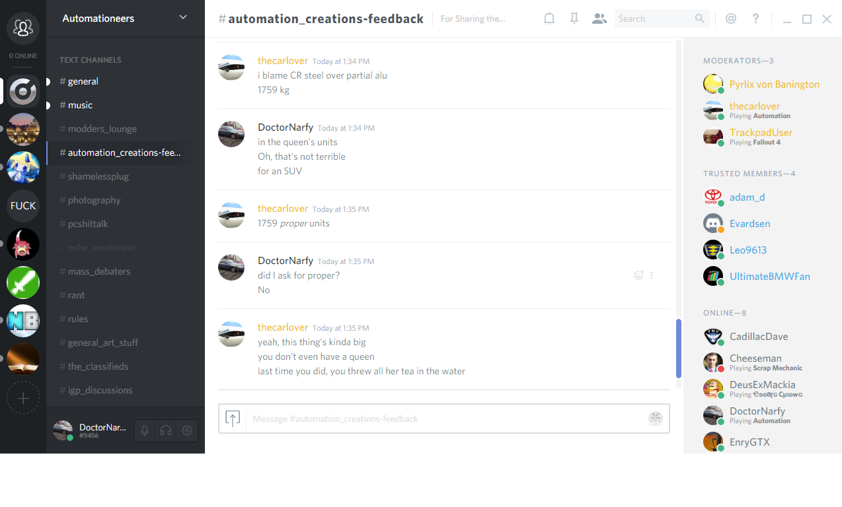Switch to the #general channel
Image resolution: width=842 pixels, height=507 pixels.
click(83, 81)
